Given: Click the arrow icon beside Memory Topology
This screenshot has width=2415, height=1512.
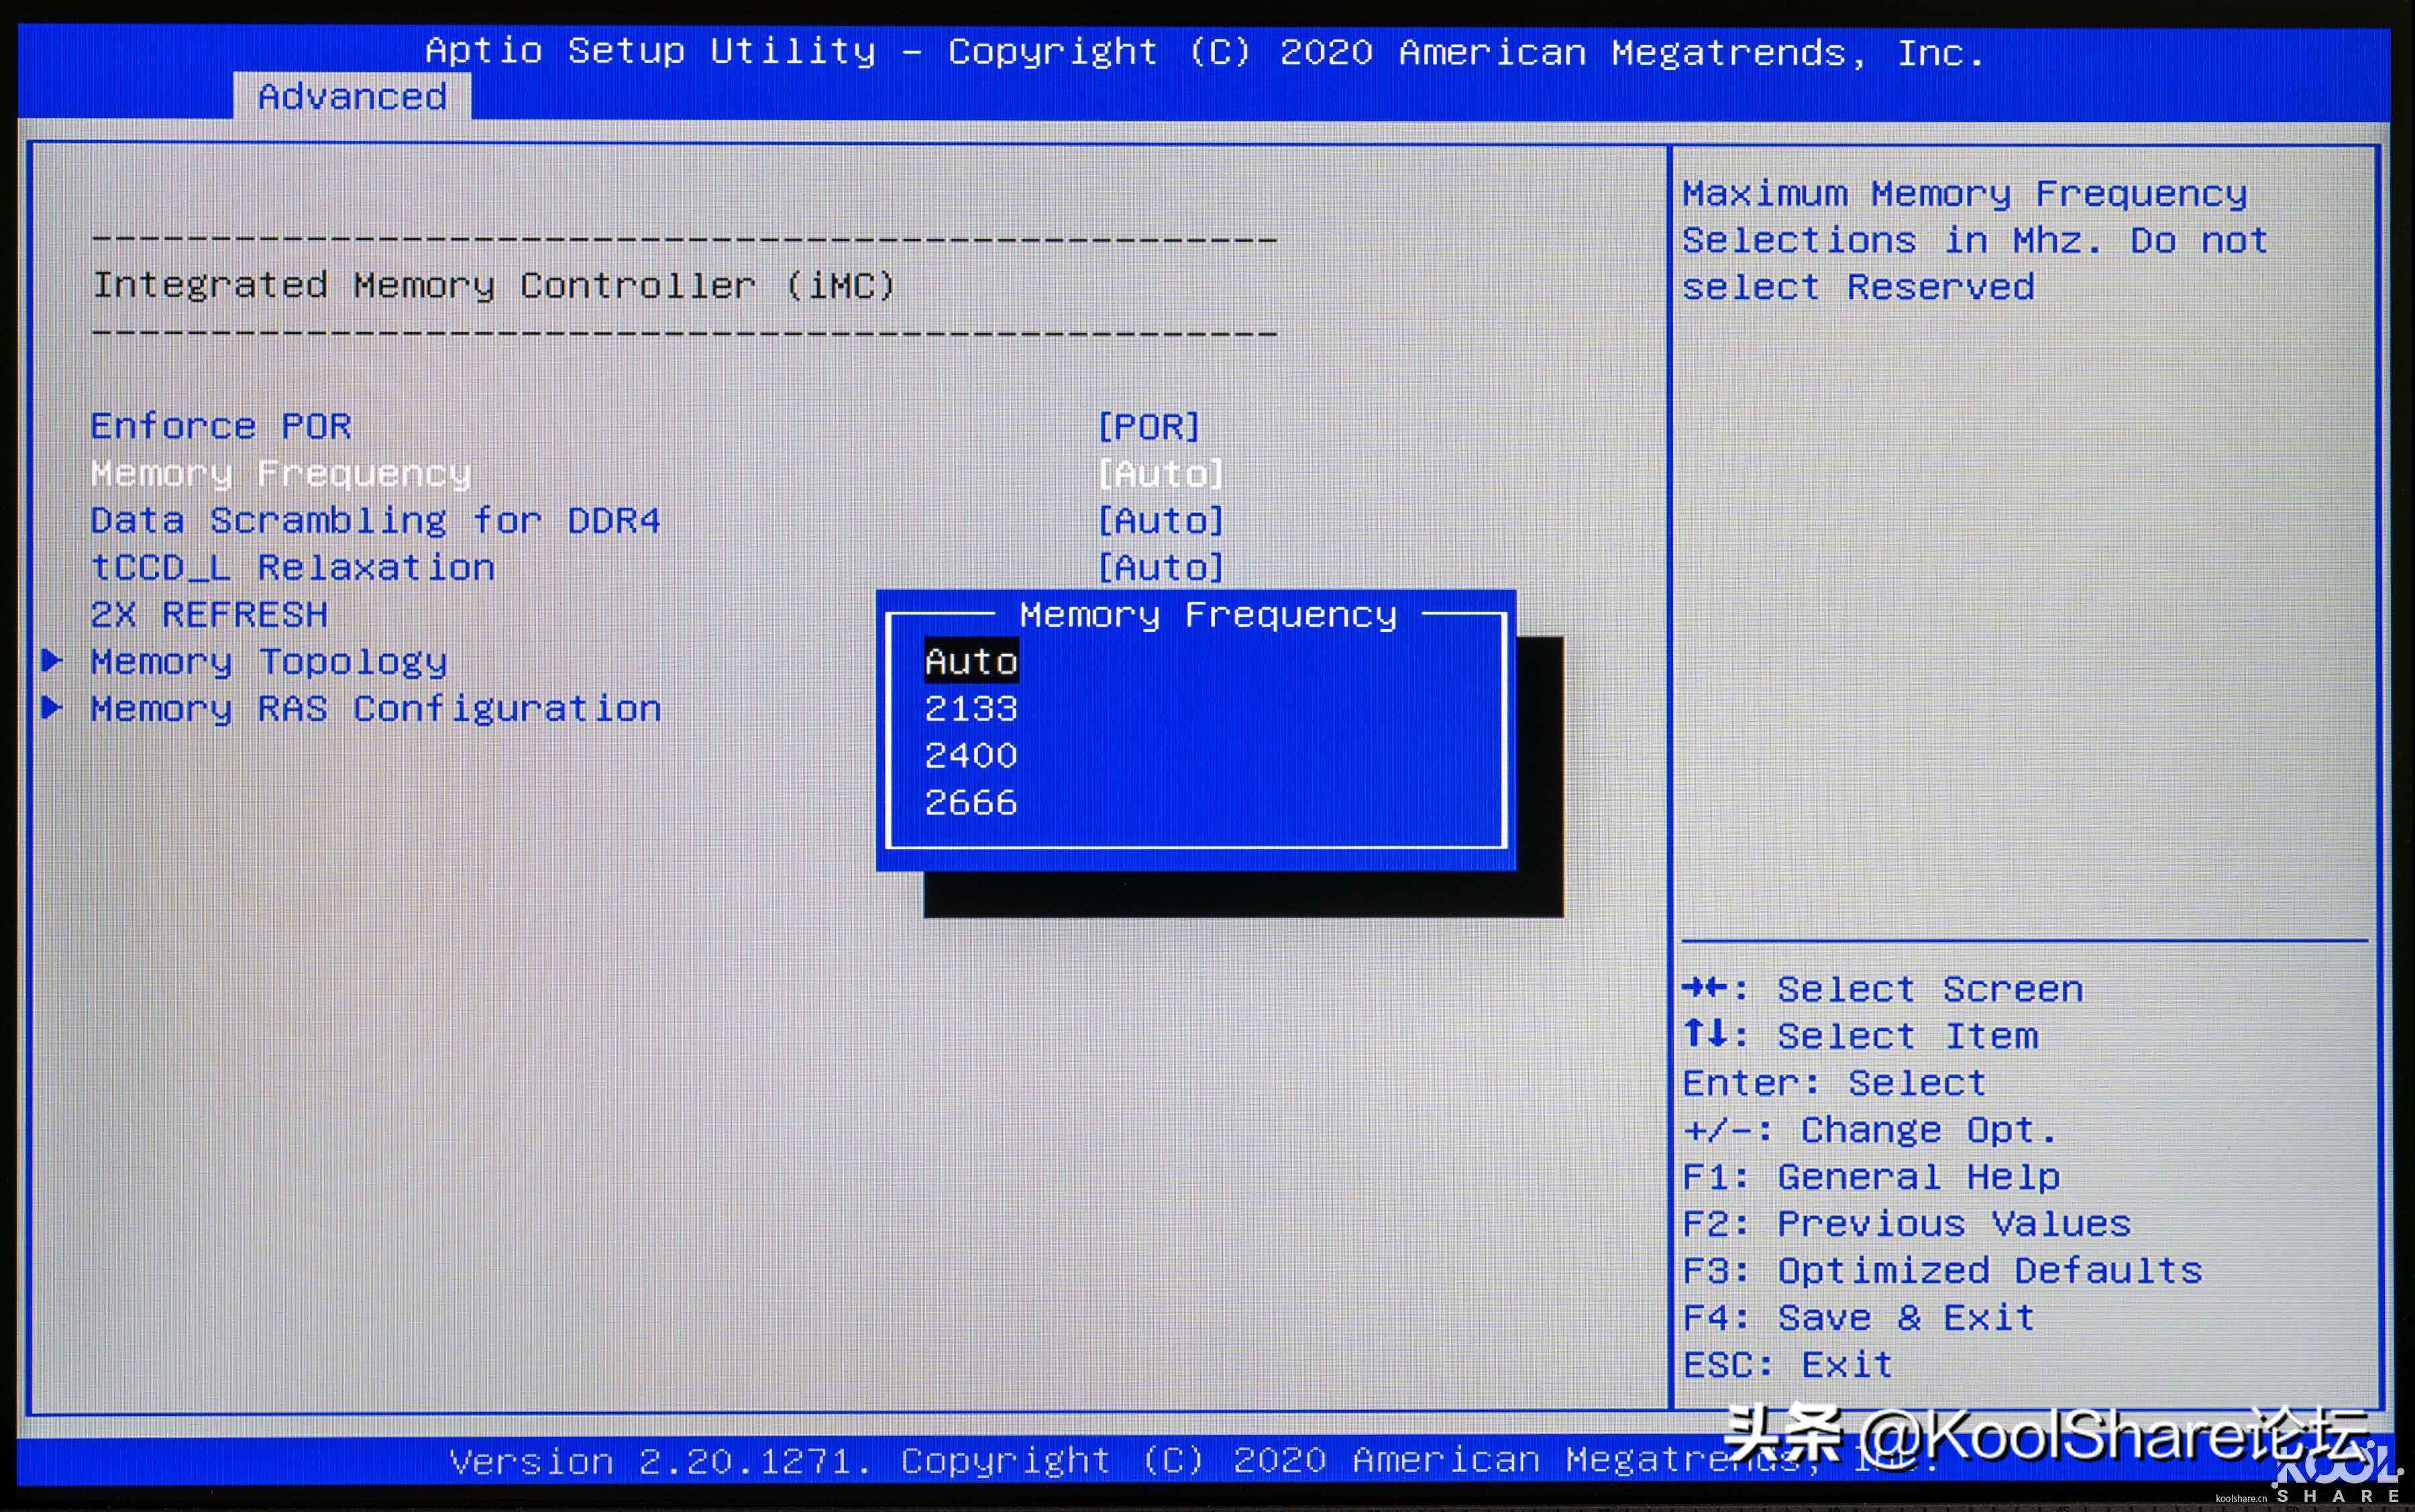Looking at the screenshot, I should 52,660.
